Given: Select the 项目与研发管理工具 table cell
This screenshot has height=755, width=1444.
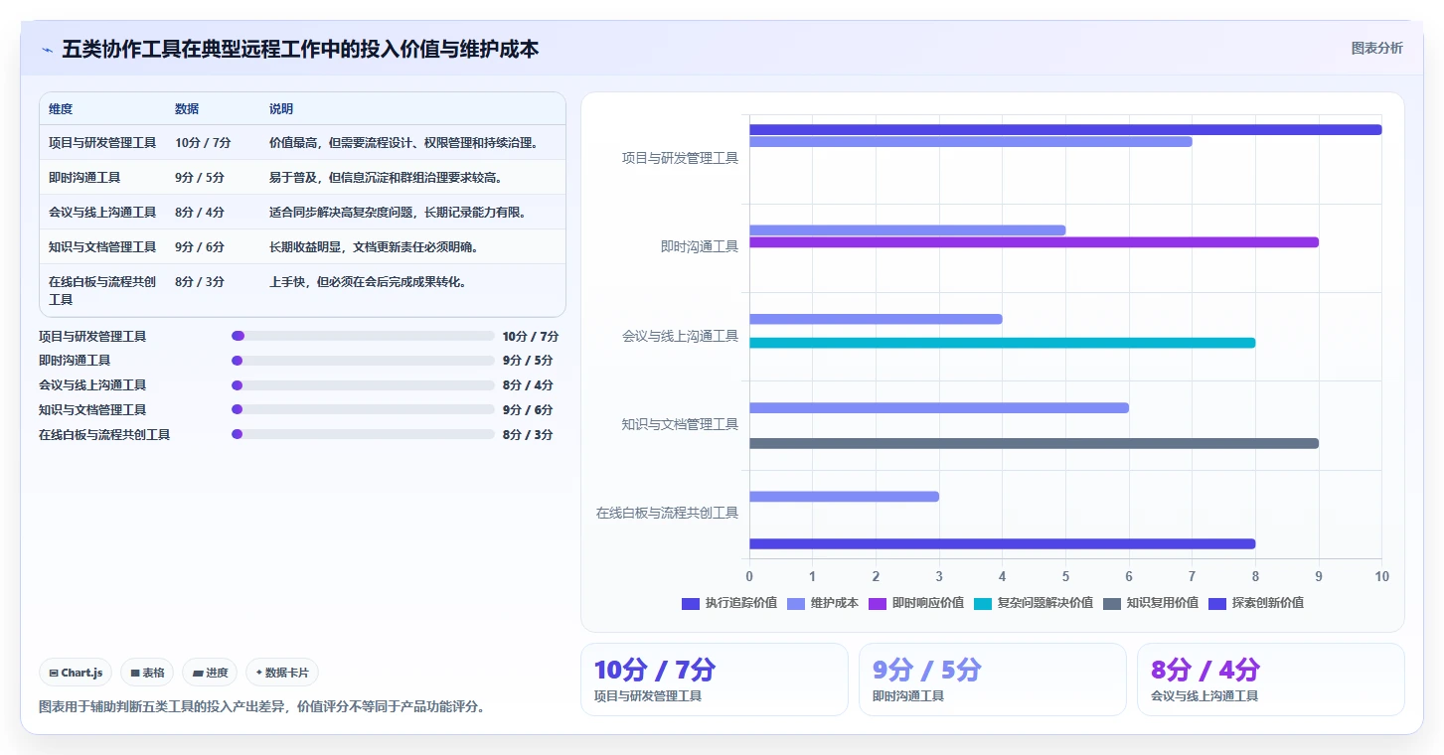Looking at the screenshot, I should point(102,143).
